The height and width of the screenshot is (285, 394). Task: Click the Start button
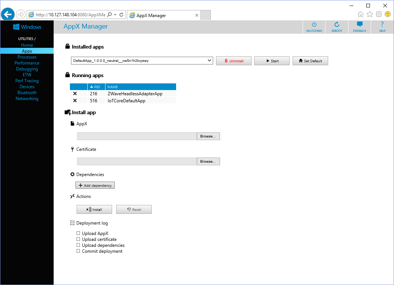(272, 61)
